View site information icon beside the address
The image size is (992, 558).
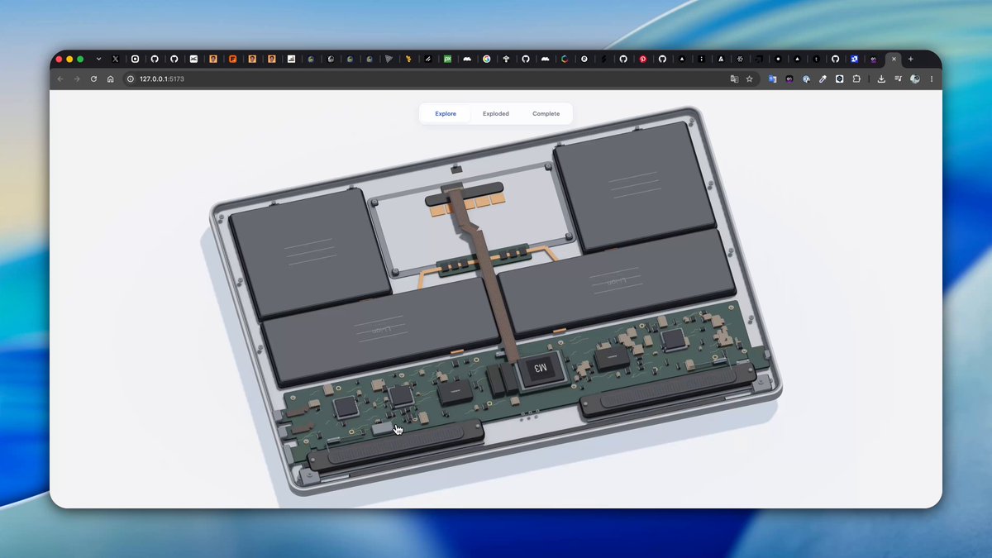(x=131, y=79)
